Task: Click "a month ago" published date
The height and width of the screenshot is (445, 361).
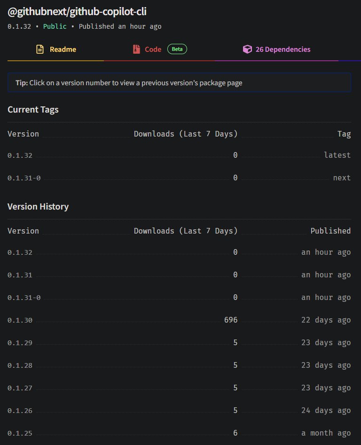Action: [326, 433]
